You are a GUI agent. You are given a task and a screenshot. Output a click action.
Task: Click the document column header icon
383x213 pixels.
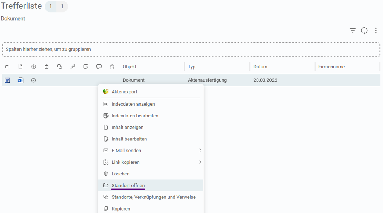[x=21, y=67]
